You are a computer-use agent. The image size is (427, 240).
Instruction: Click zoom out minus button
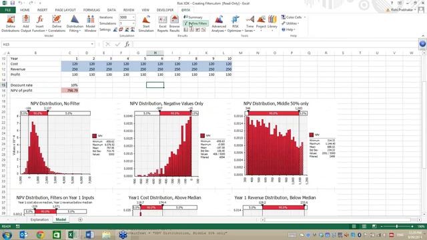(x=382, y=226)
